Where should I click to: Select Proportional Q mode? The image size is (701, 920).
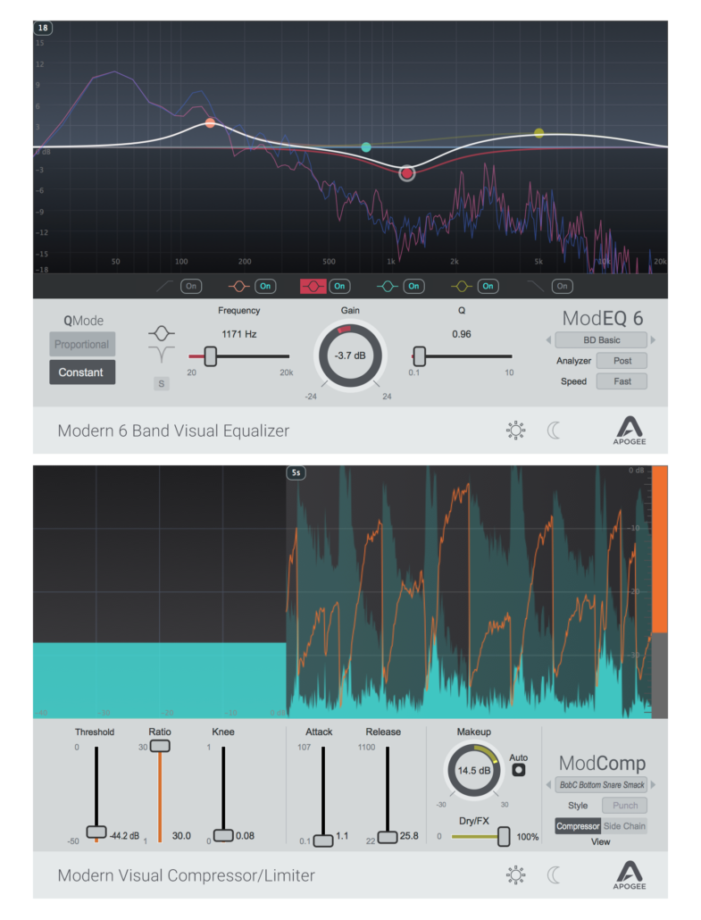[82, 345]
